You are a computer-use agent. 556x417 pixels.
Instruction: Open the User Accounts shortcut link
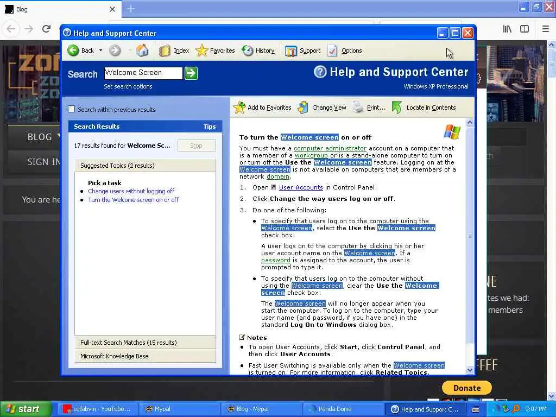click(x=301, y=187)
